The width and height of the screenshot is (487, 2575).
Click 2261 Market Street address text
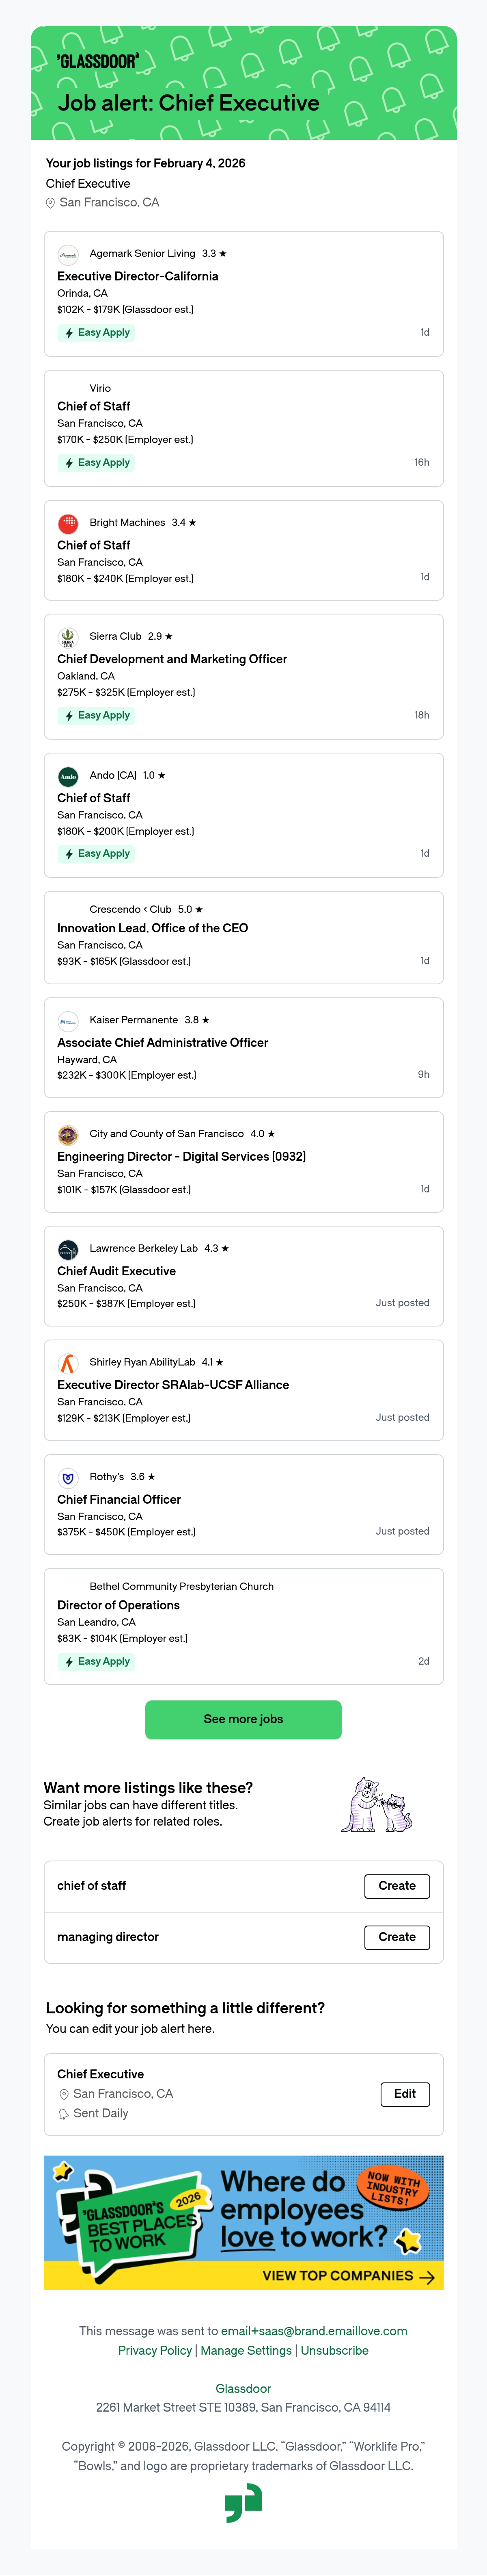243,2408
